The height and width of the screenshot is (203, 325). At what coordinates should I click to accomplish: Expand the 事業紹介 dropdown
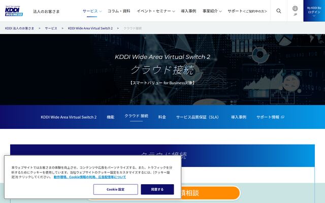(x=212, y=11)
